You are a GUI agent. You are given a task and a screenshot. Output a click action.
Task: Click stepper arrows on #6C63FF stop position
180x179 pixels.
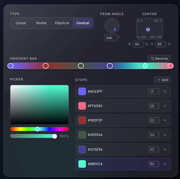[156, 91]
